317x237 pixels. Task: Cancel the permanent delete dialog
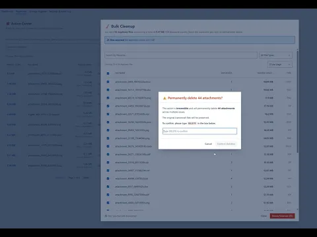[208, 144]
